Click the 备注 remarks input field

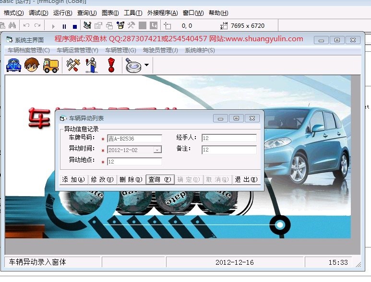(229, 150)
